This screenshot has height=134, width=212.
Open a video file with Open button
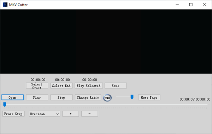coord(13,97)
